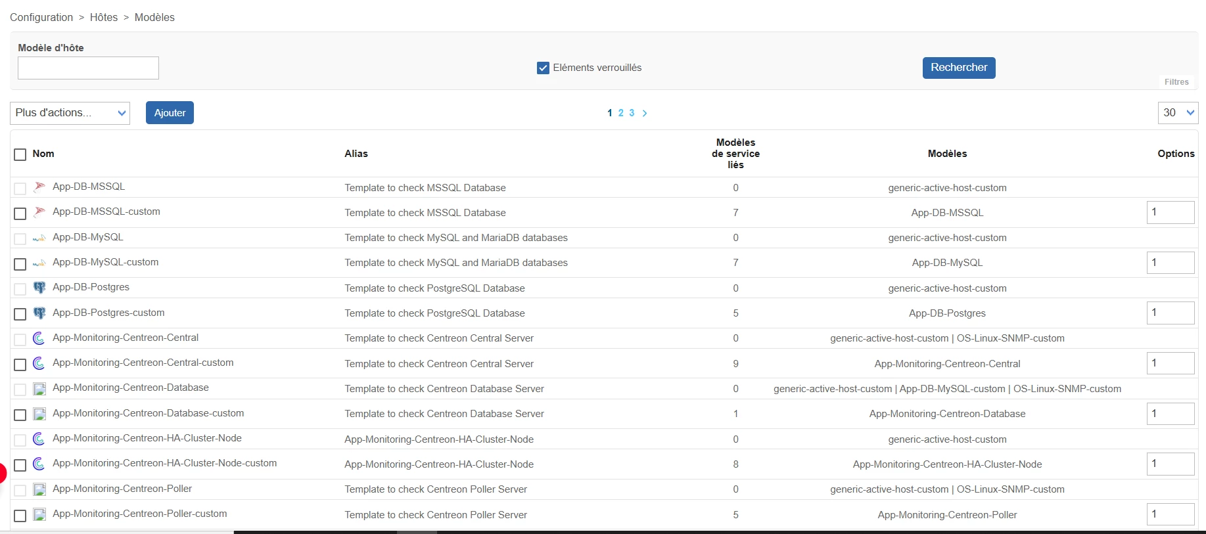
Task: Click the service count 9 for Central-custom
Action: point(735,364)
